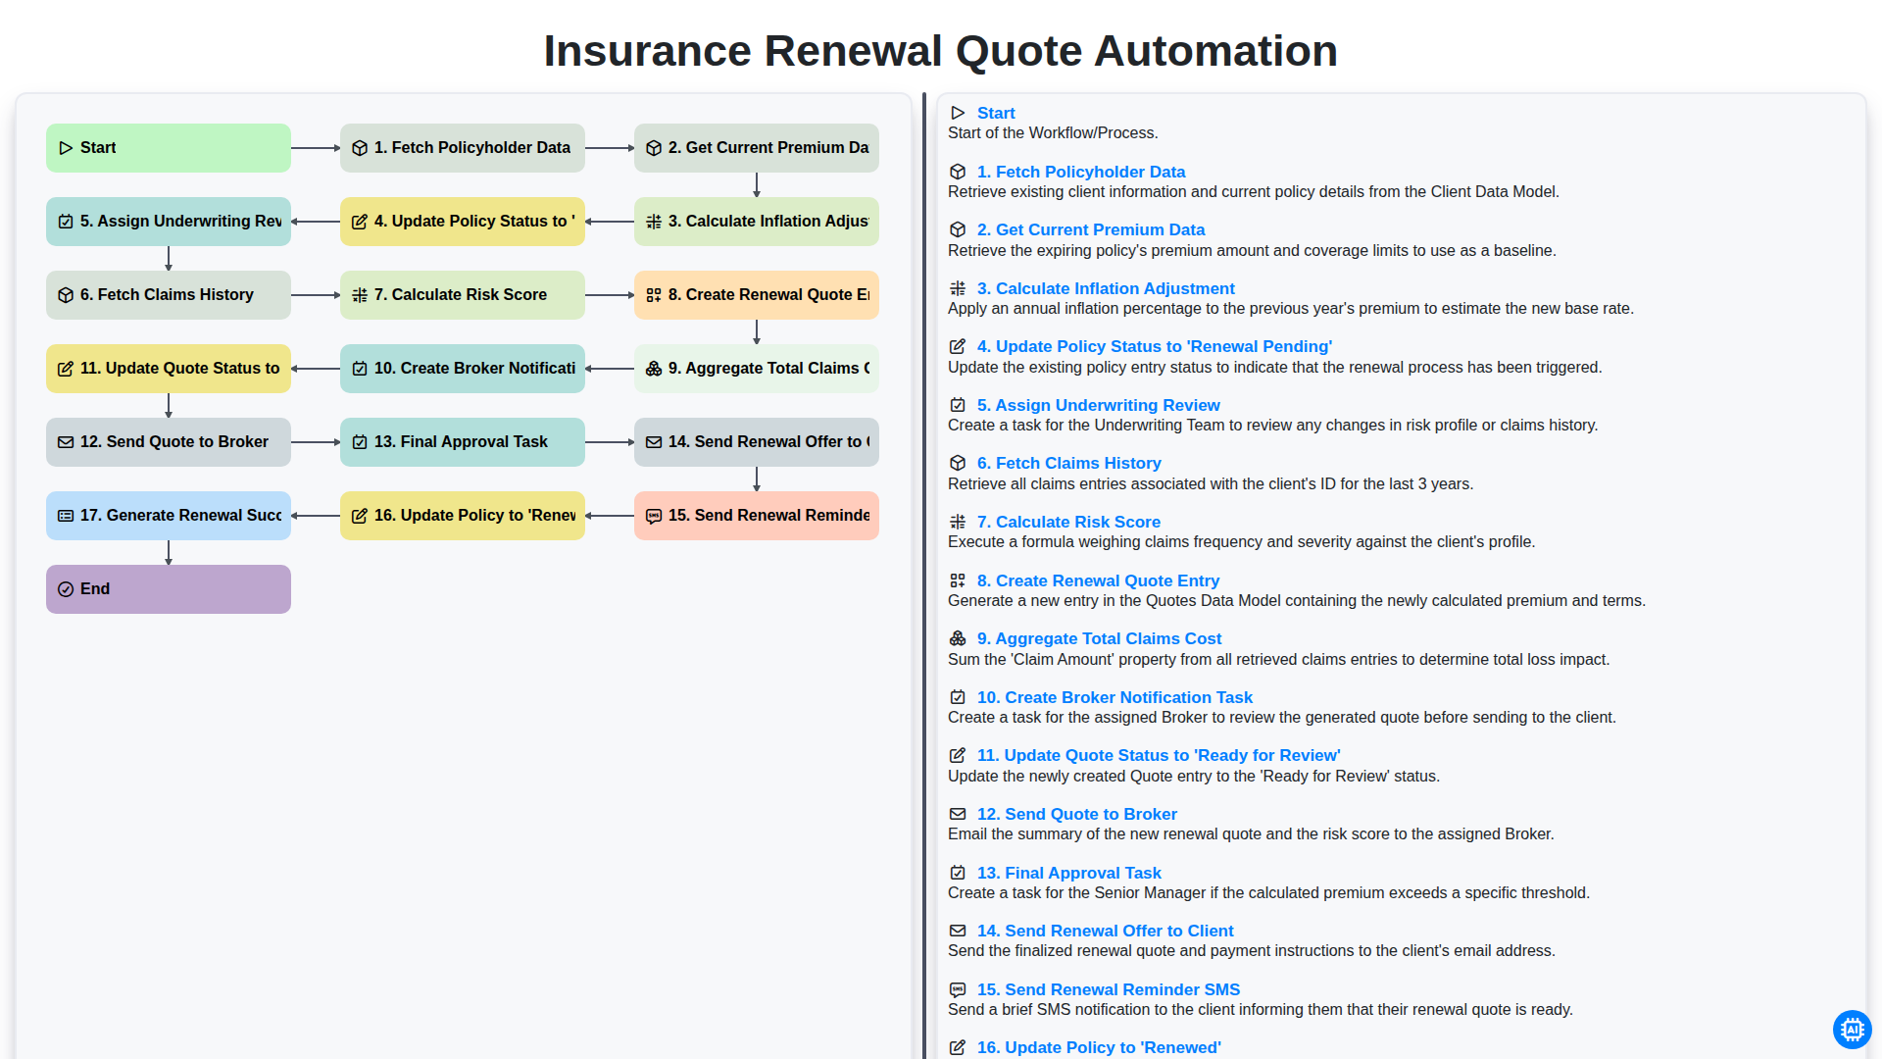Open 4. Update Policy Status to 'Renewal Pending' link
Screen dimensions: 1882x1059
point(1155,346)
